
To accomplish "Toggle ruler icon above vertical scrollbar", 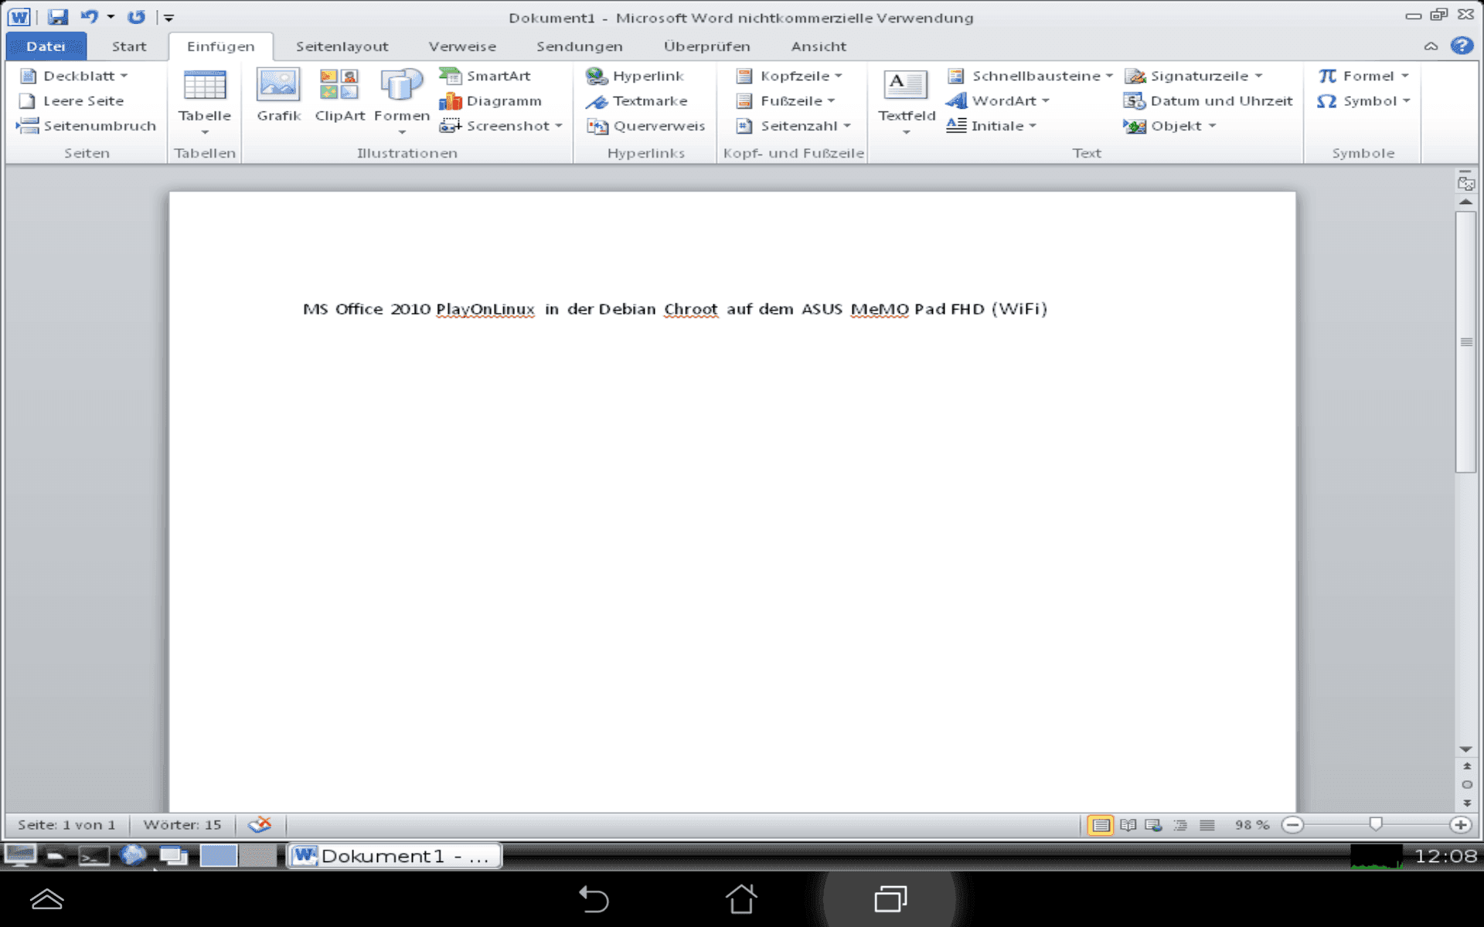I will pyautogui.click(x=1465, y=183).
